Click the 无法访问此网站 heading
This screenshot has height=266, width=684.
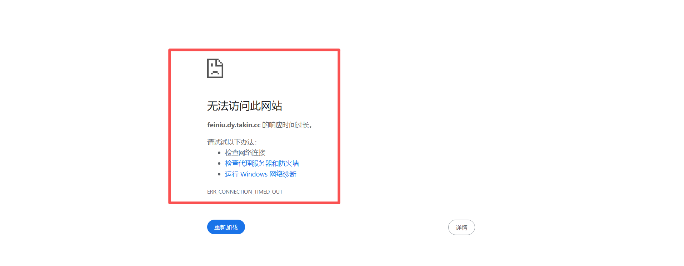tap(244, 106)
